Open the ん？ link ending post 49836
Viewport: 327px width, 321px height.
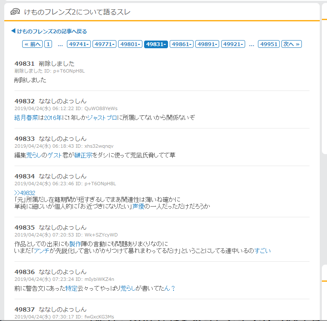point(170,289)
